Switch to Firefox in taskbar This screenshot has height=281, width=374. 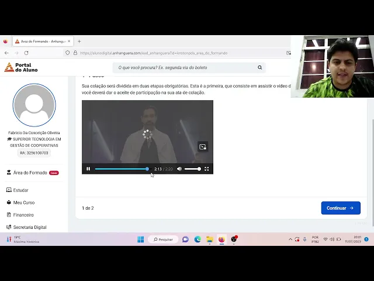tap(221, 239)
